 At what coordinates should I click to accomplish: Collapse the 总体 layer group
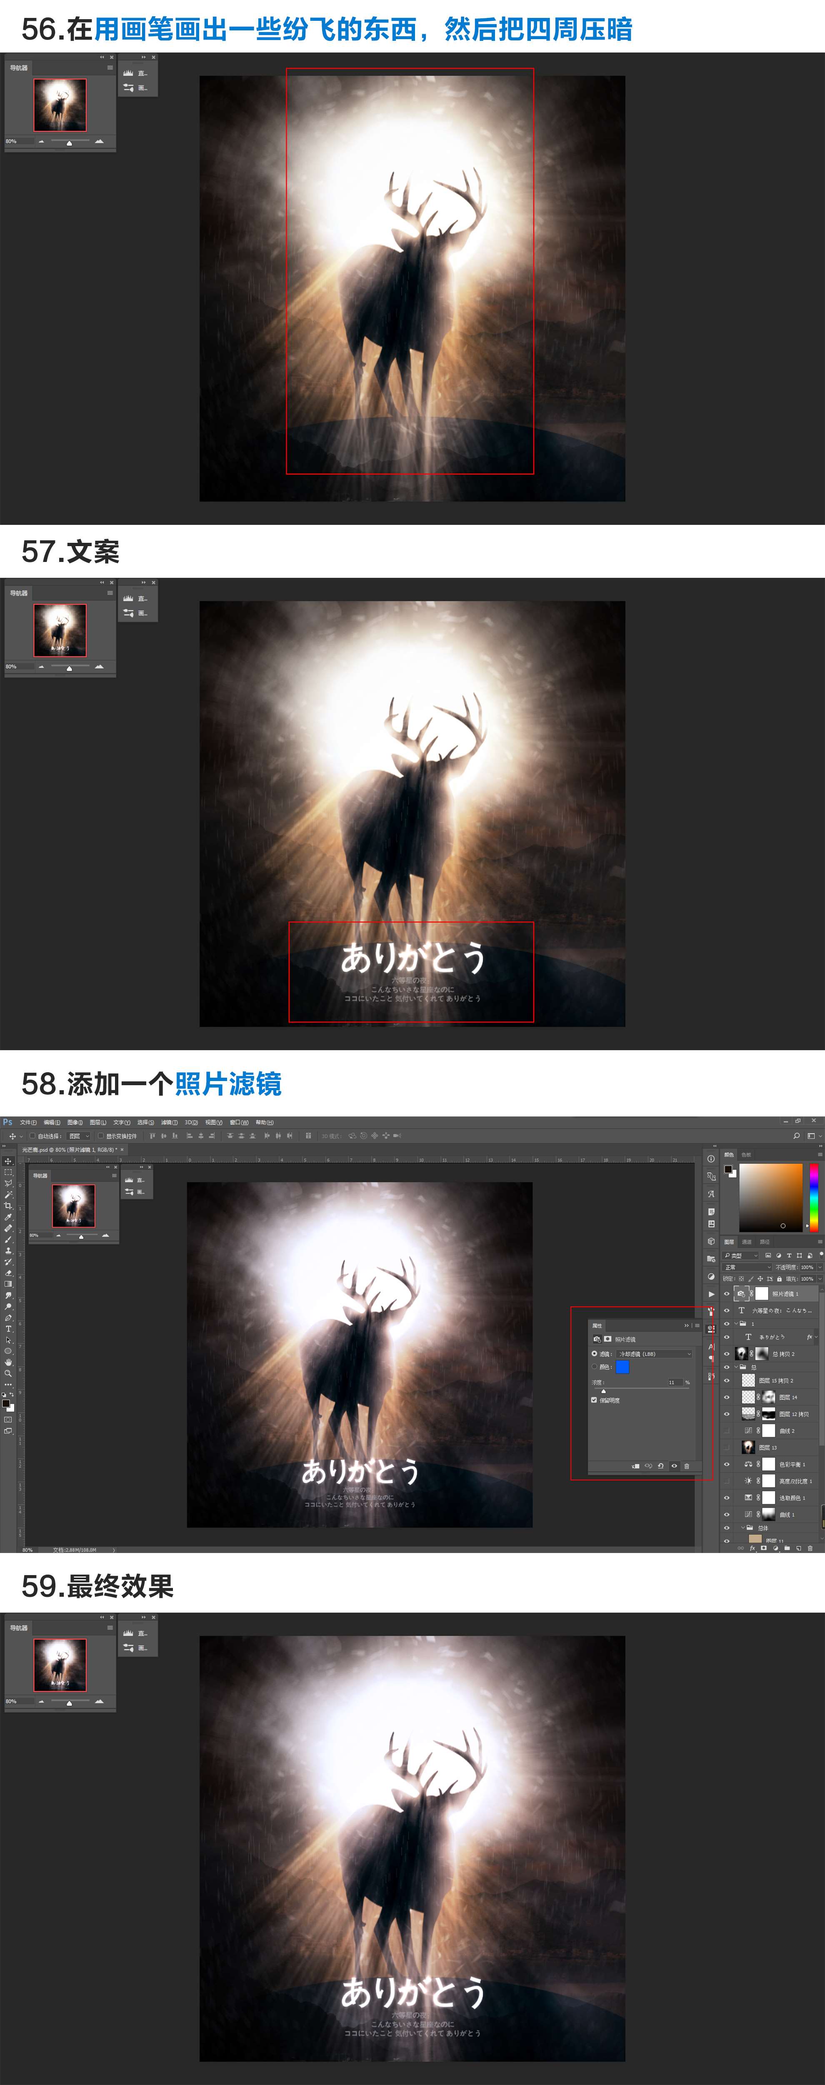pos(742,1527)
